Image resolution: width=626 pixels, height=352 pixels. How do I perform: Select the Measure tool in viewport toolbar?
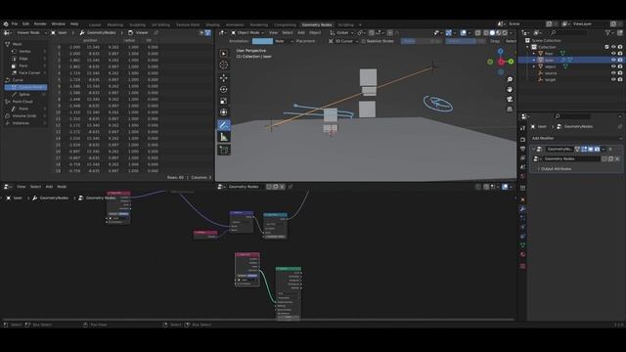224,137
